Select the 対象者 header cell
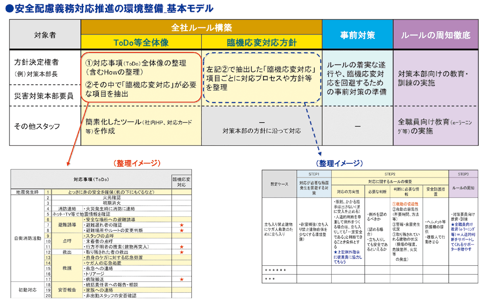The height and width of the screenshot is (304, 488). [45, 34]
